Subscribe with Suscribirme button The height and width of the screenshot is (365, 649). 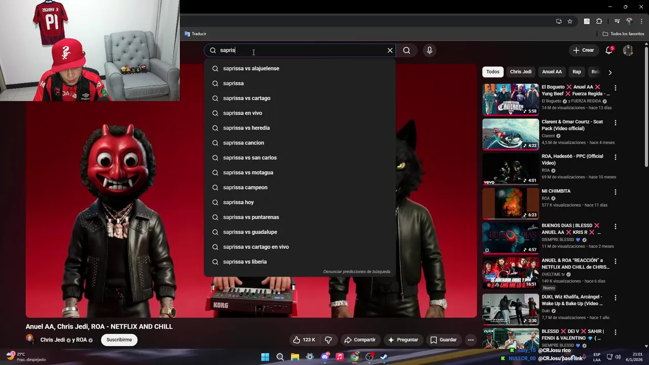(119, 340)
